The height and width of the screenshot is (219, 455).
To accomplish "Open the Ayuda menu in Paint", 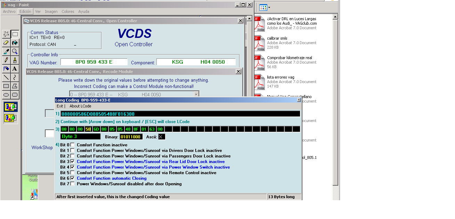I will pyautogui.click(x=84, y=11).
